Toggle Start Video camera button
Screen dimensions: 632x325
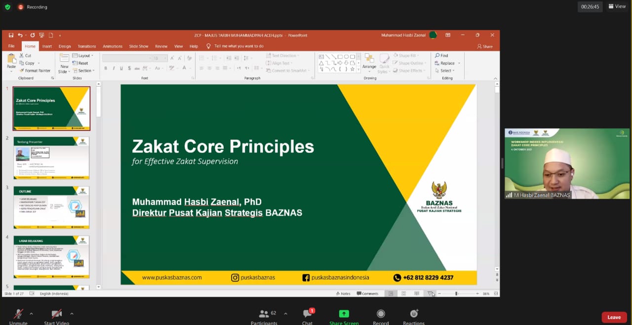pyautogui.click(x=56, y=314)
